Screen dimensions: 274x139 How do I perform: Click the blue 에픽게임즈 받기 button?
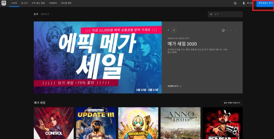(265, 3)
